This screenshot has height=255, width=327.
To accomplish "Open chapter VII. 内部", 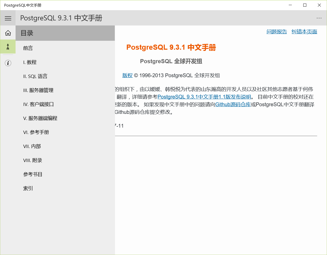I will pyautogui.click(x=65, y=146).
